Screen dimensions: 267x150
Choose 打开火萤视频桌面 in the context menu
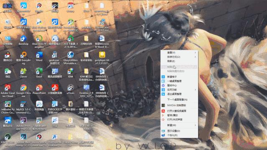pos(179,111)
